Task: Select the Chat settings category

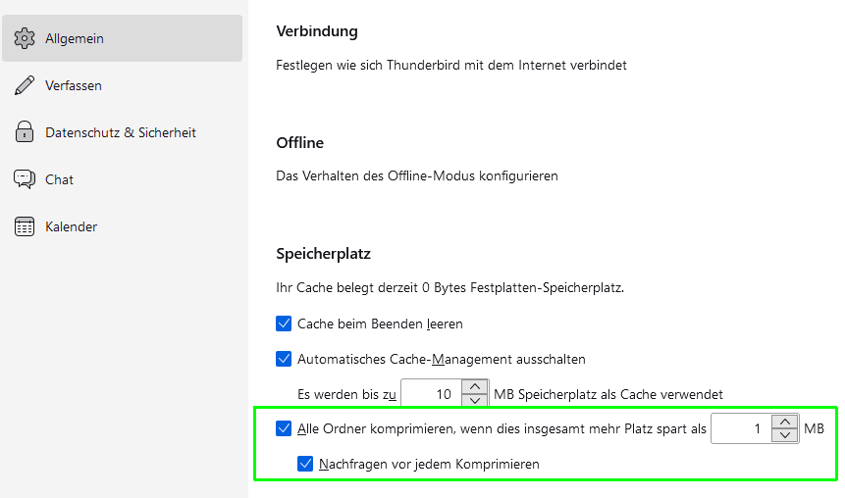Action: [x=59, y=179]
